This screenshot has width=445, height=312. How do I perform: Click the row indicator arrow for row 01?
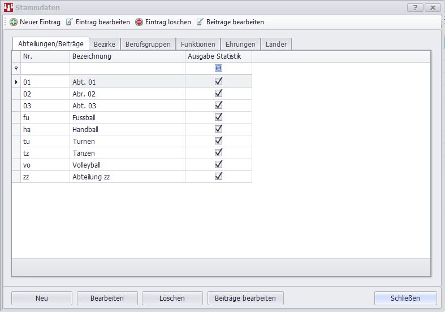[16, 82]
